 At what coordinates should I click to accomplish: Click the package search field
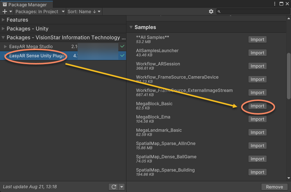(x=253, y=11)
